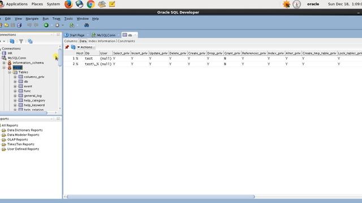Open OLAP Reports folder

(x=18, y=140)
